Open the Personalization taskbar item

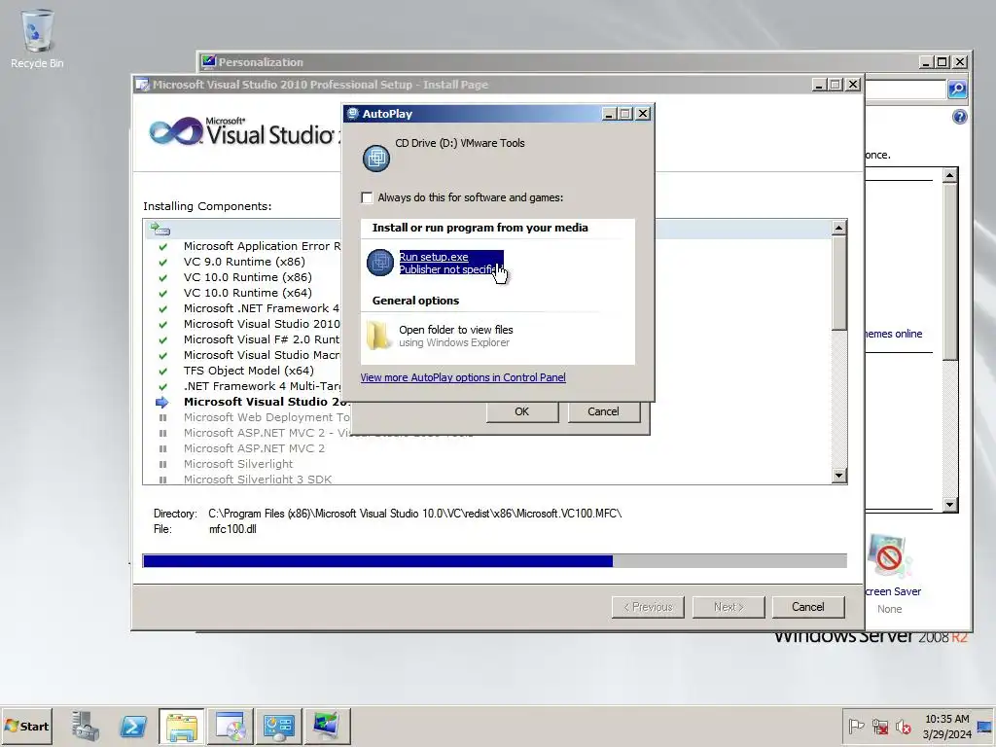pos(327,726)
